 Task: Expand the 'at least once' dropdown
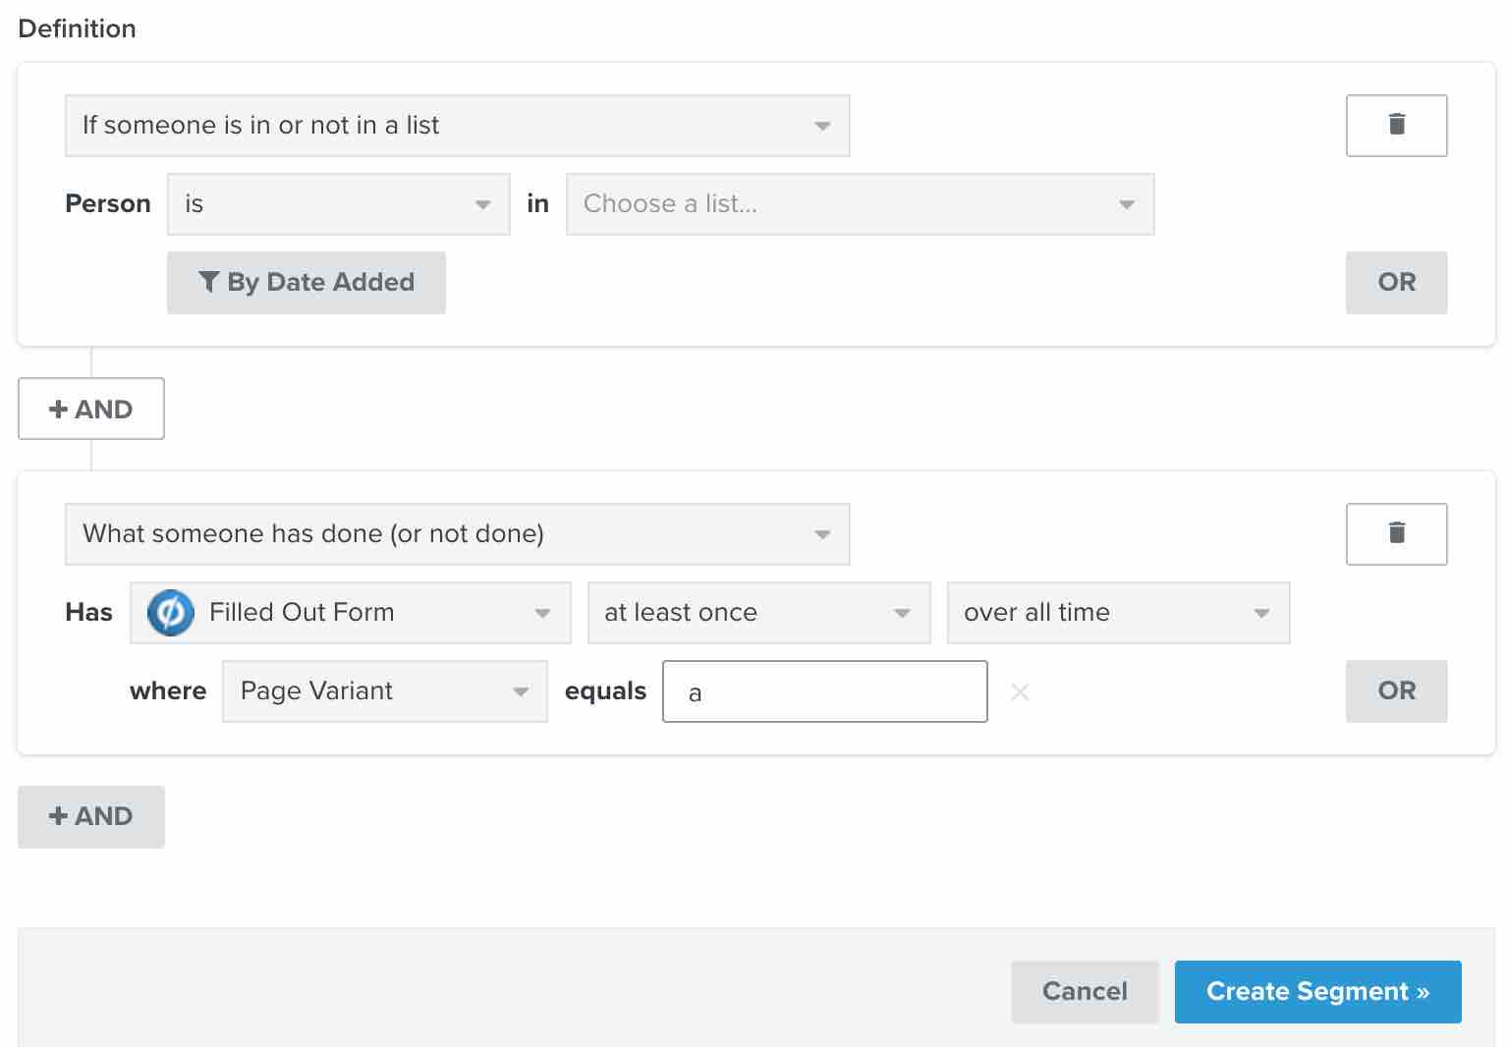[x=757, y=612]
